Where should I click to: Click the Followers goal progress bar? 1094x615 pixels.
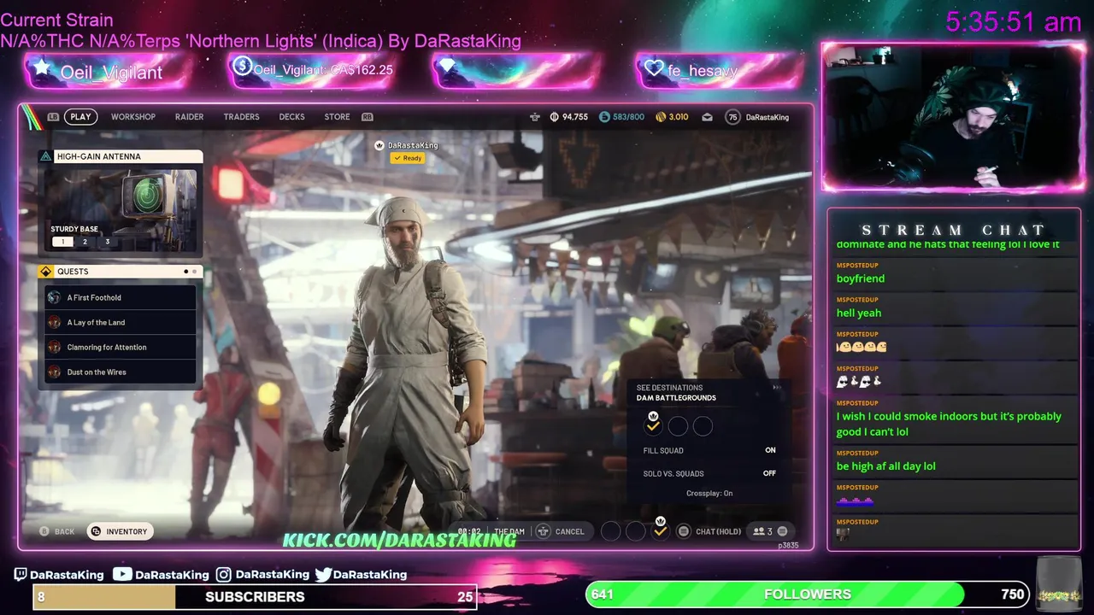coord(808,594)
